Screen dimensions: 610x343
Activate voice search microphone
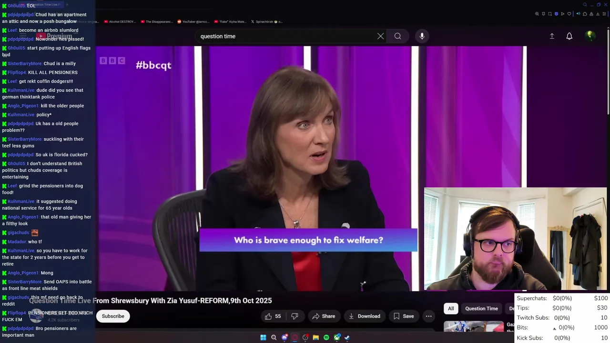click(422, 36)
